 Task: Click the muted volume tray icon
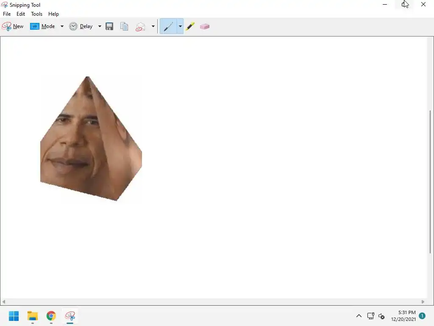(381, 316)
